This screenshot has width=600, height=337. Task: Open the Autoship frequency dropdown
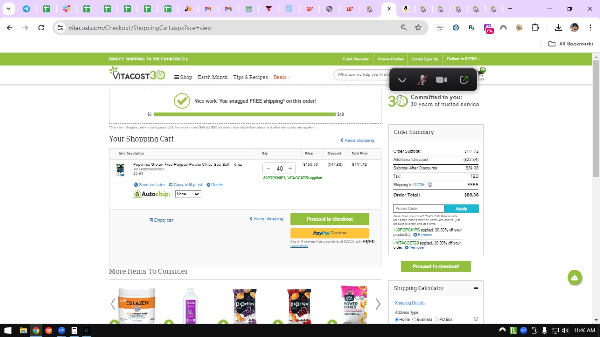tap(188, 194)
